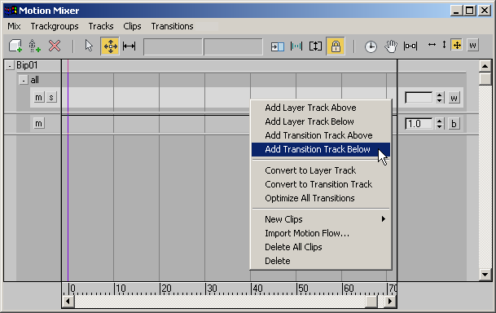This screenshot has width=496, height=313.
Task: Activate the Pan hand tool
Action: click(x=391, y=46)
